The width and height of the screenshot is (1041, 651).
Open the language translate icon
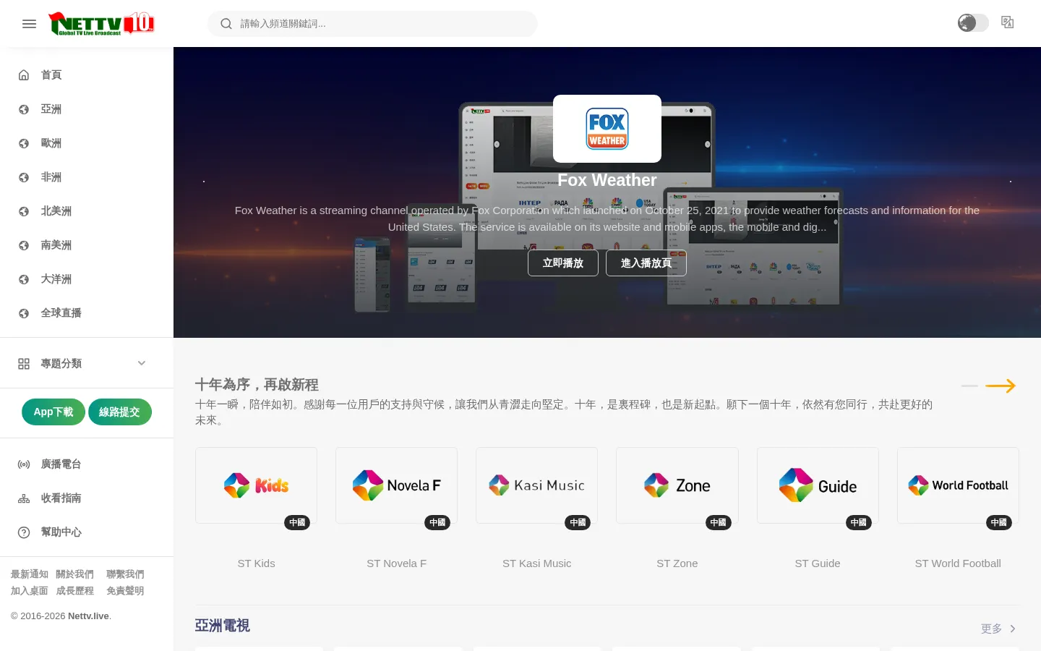pos(1008,22)
